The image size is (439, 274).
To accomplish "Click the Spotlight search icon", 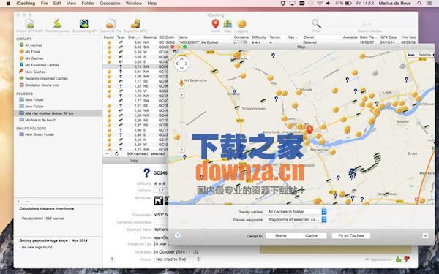I will click(x=419, y=4).
